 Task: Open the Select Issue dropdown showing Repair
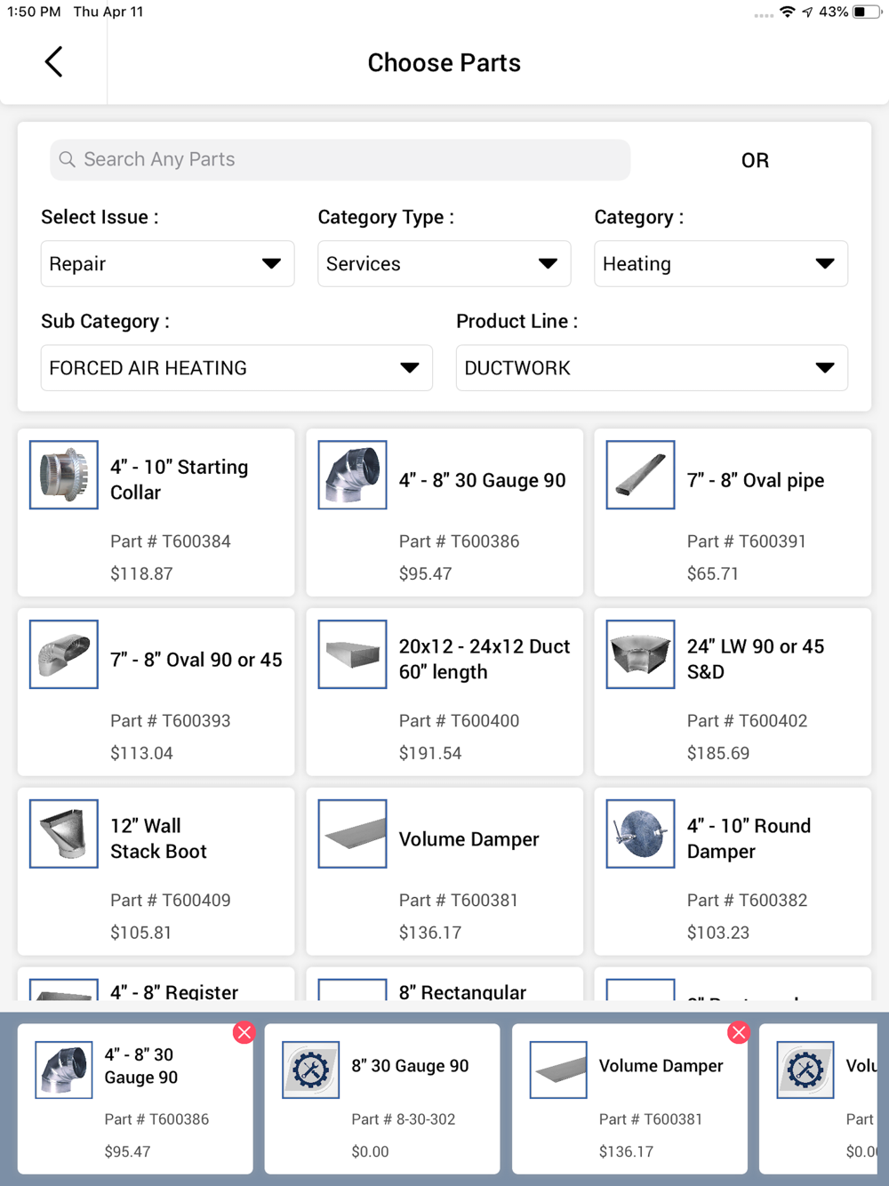(x=167, y=263)
